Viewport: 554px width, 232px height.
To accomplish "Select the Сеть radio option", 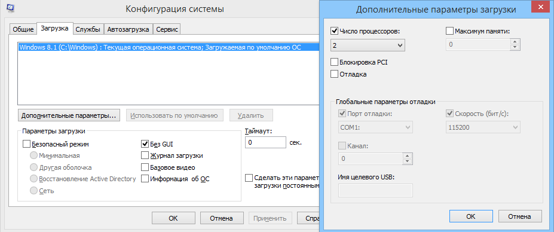I will pos(34,191).
